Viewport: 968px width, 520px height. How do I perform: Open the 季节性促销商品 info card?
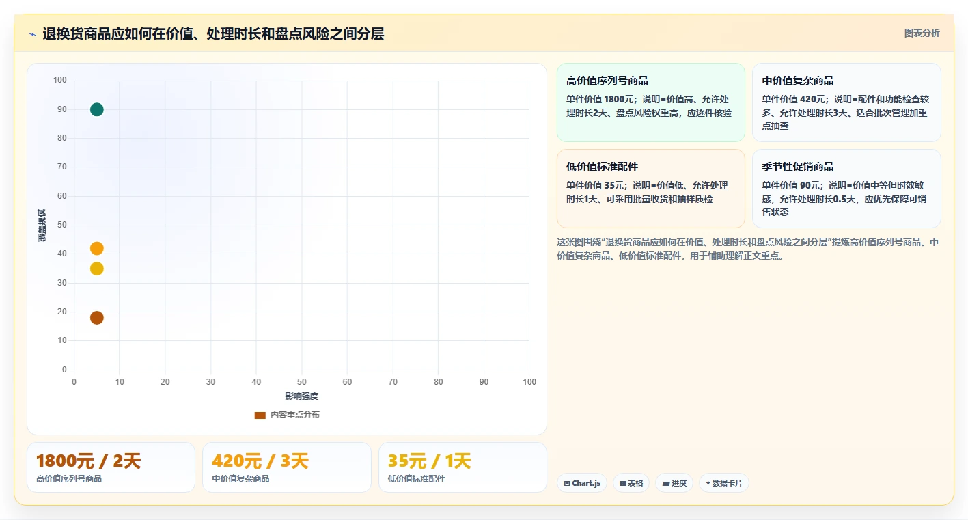click(846, 189)
